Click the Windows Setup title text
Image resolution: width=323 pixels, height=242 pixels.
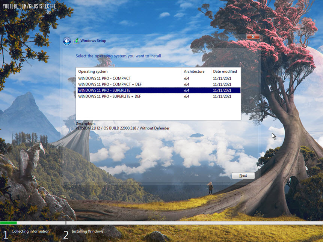[x=93, y=41]
